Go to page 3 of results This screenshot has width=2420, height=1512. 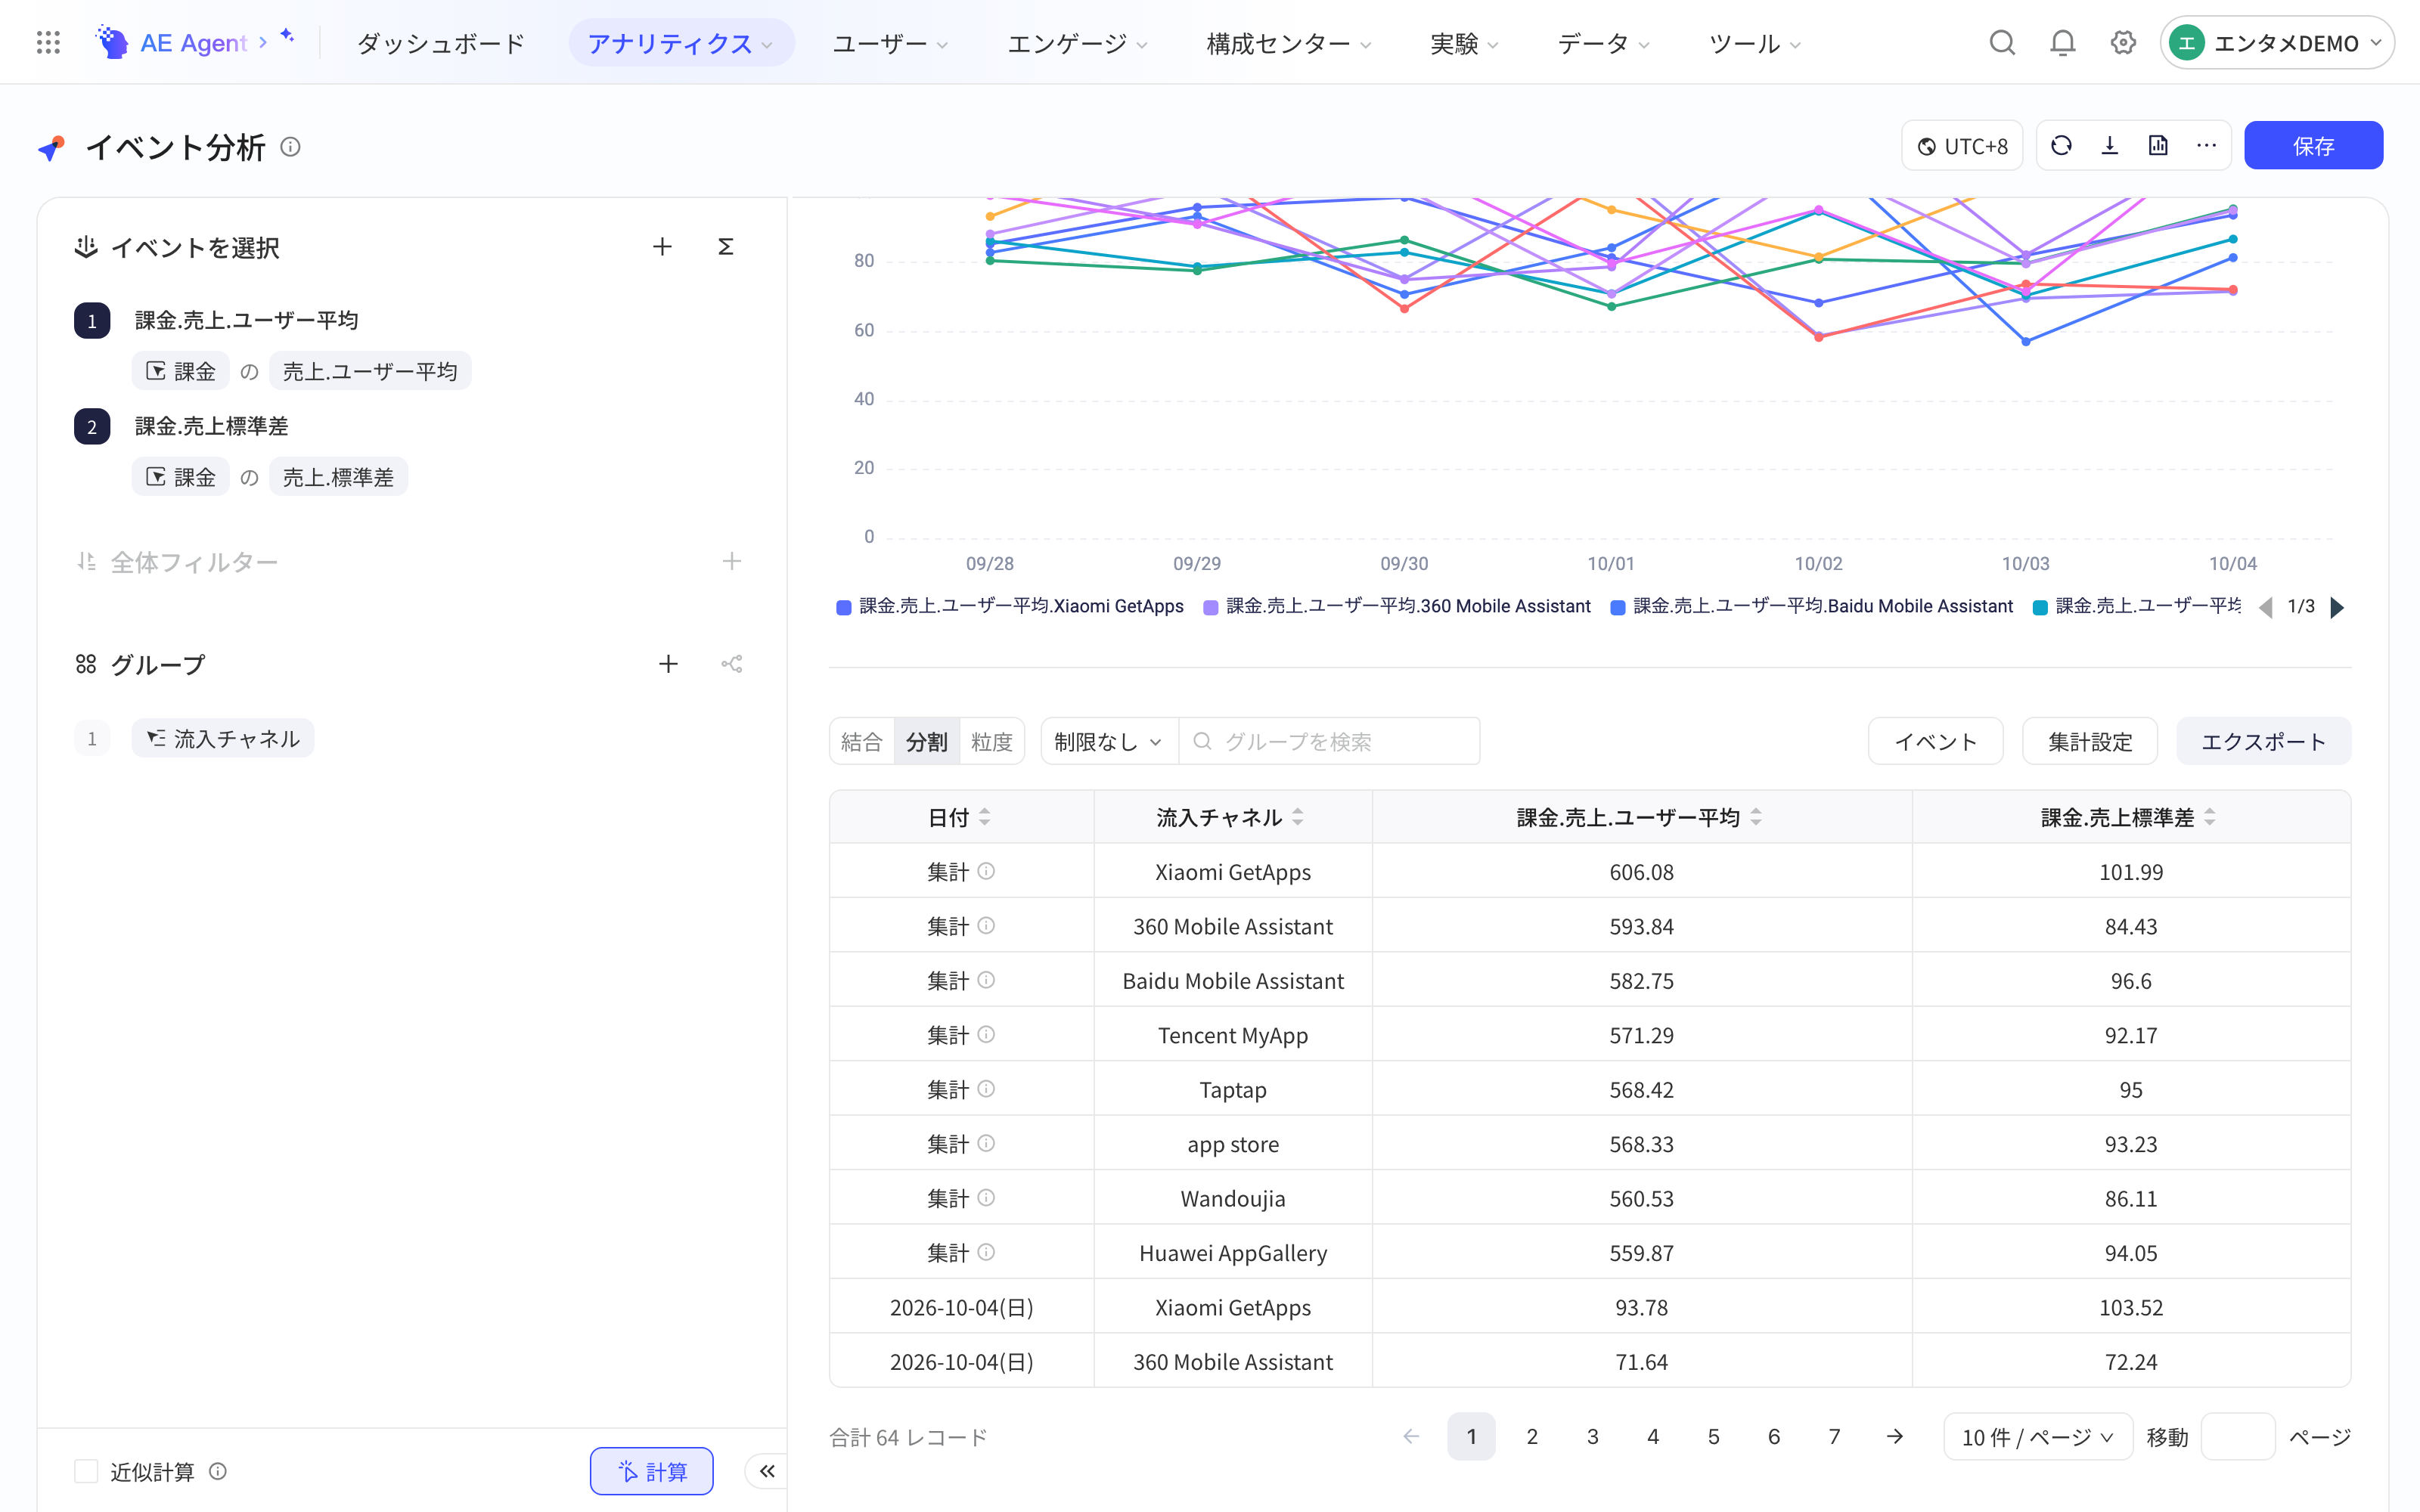click(x=1592, y=1437)
